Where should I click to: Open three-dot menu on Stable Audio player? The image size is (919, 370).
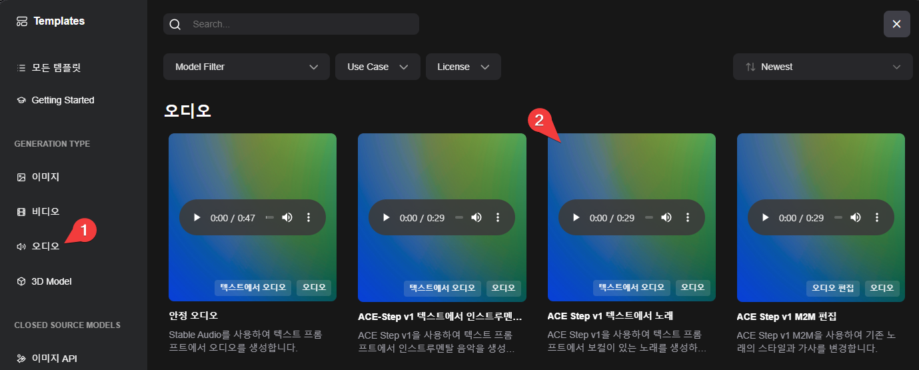coord(308,218)
